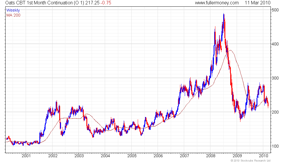Click the 200 y-axis label
The image size is (286, 163).
(275, 112)
